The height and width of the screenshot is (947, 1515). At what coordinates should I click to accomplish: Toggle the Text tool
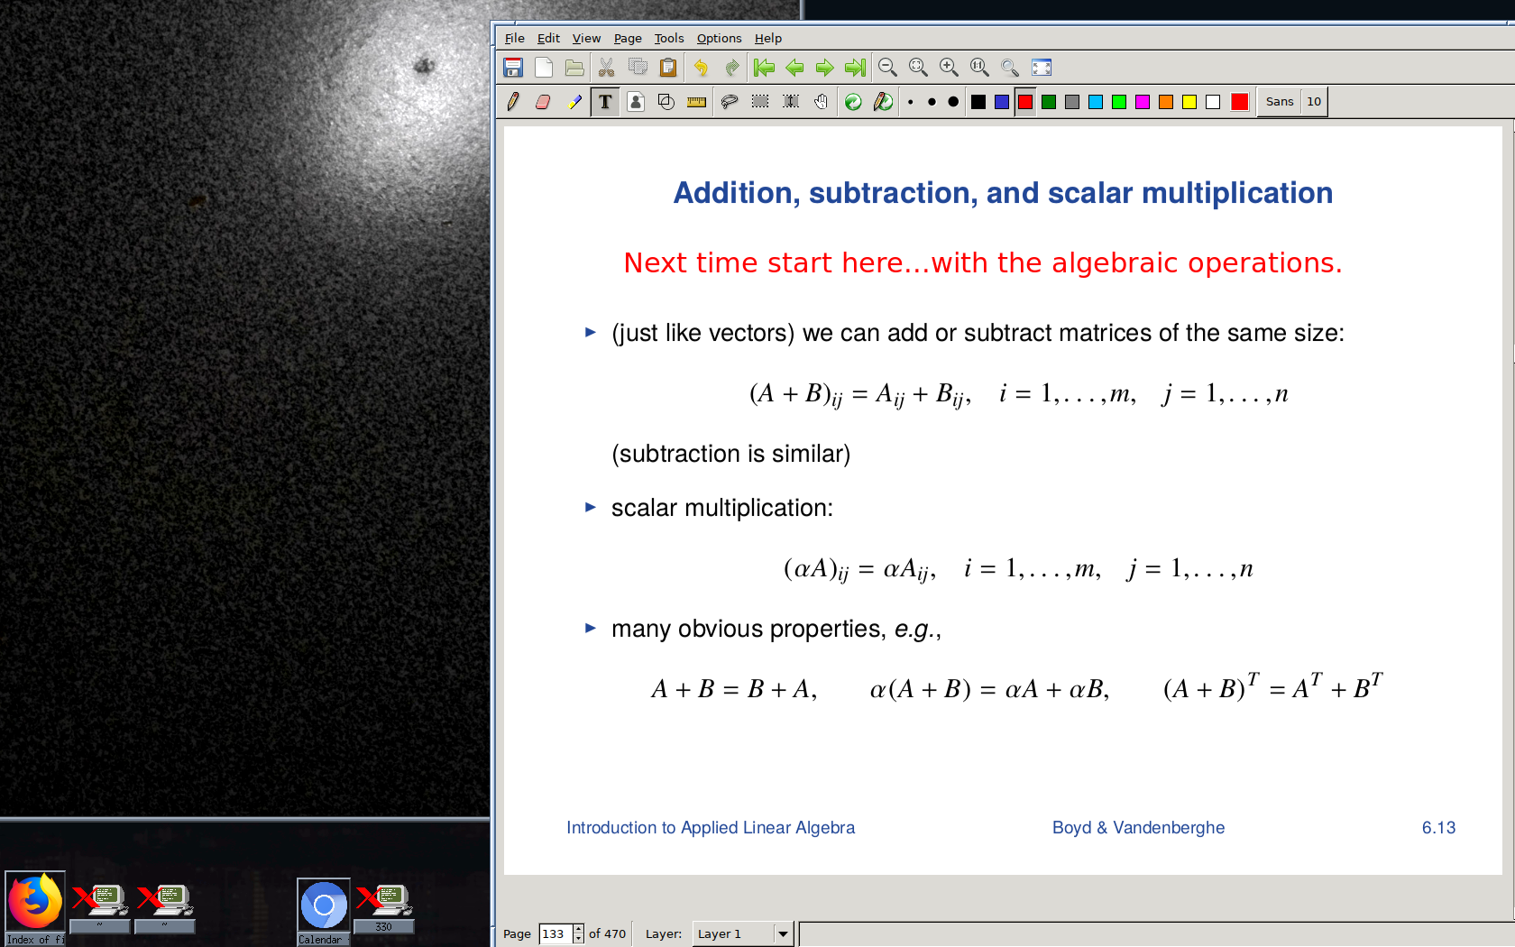(x=605, y=102)
